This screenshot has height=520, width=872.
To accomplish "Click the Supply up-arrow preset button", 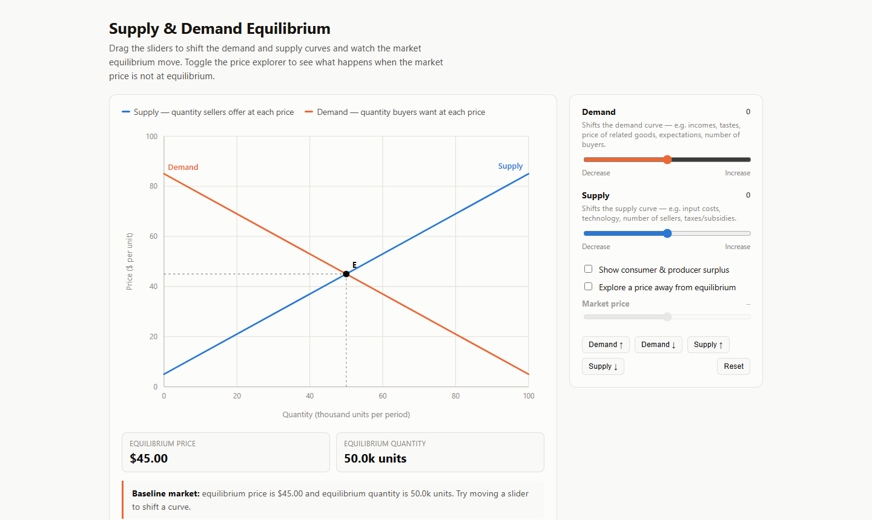I will coord(708,345).
